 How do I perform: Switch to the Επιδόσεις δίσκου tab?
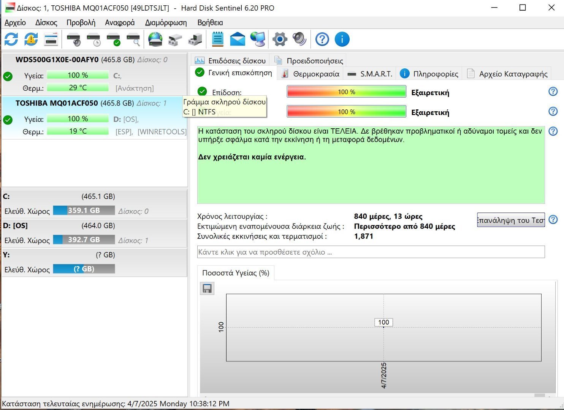(230, 60)
